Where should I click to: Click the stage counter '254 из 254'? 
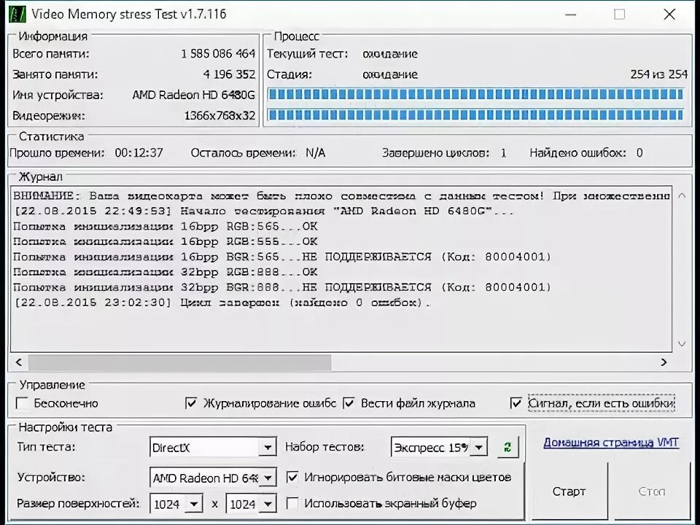[x=659, y=74]
